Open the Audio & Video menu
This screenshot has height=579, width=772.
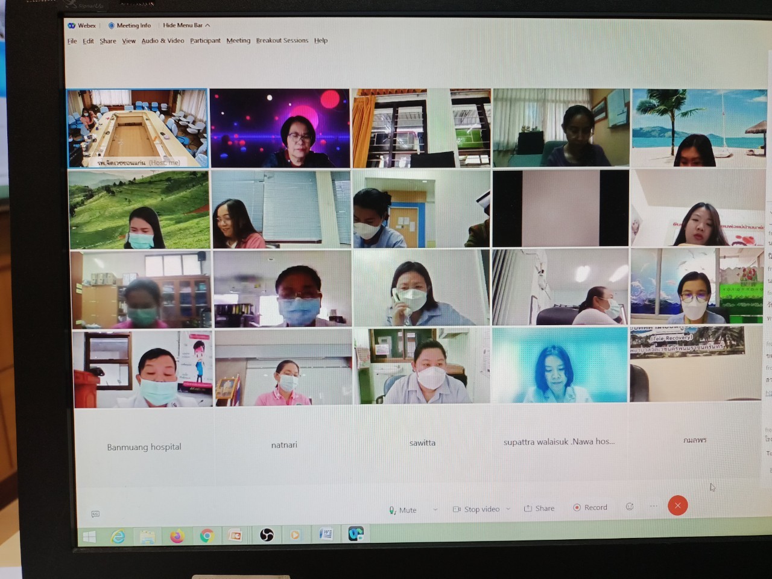pyautogui.click(x=162, y=41)
